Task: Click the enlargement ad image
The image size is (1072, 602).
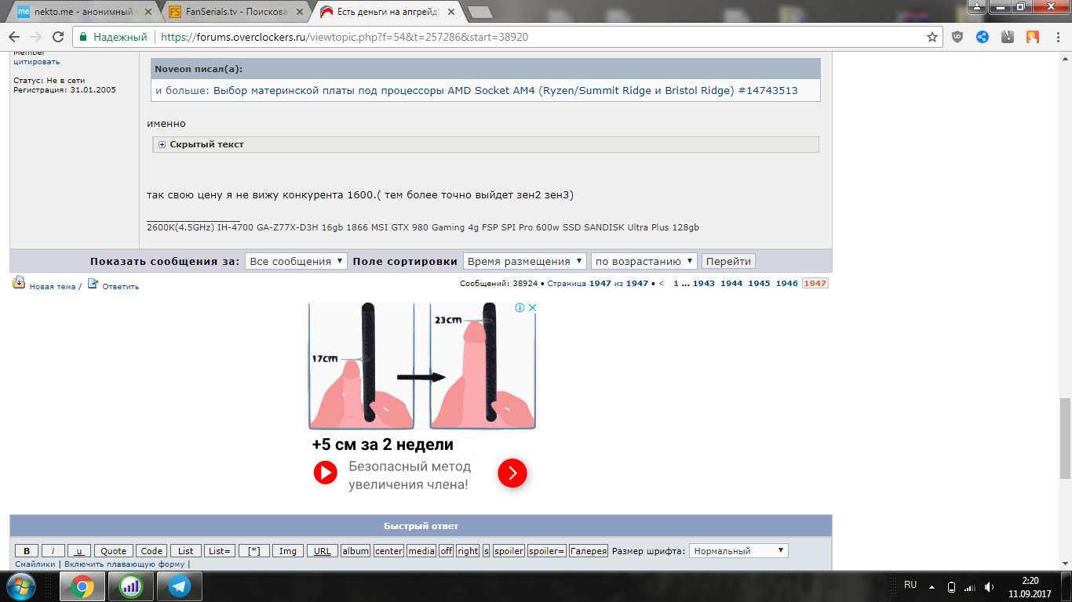Action: 421,366
